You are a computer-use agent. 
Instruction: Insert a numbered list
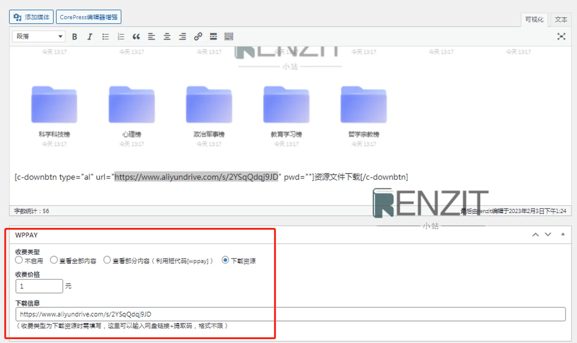tap(121, 37)
